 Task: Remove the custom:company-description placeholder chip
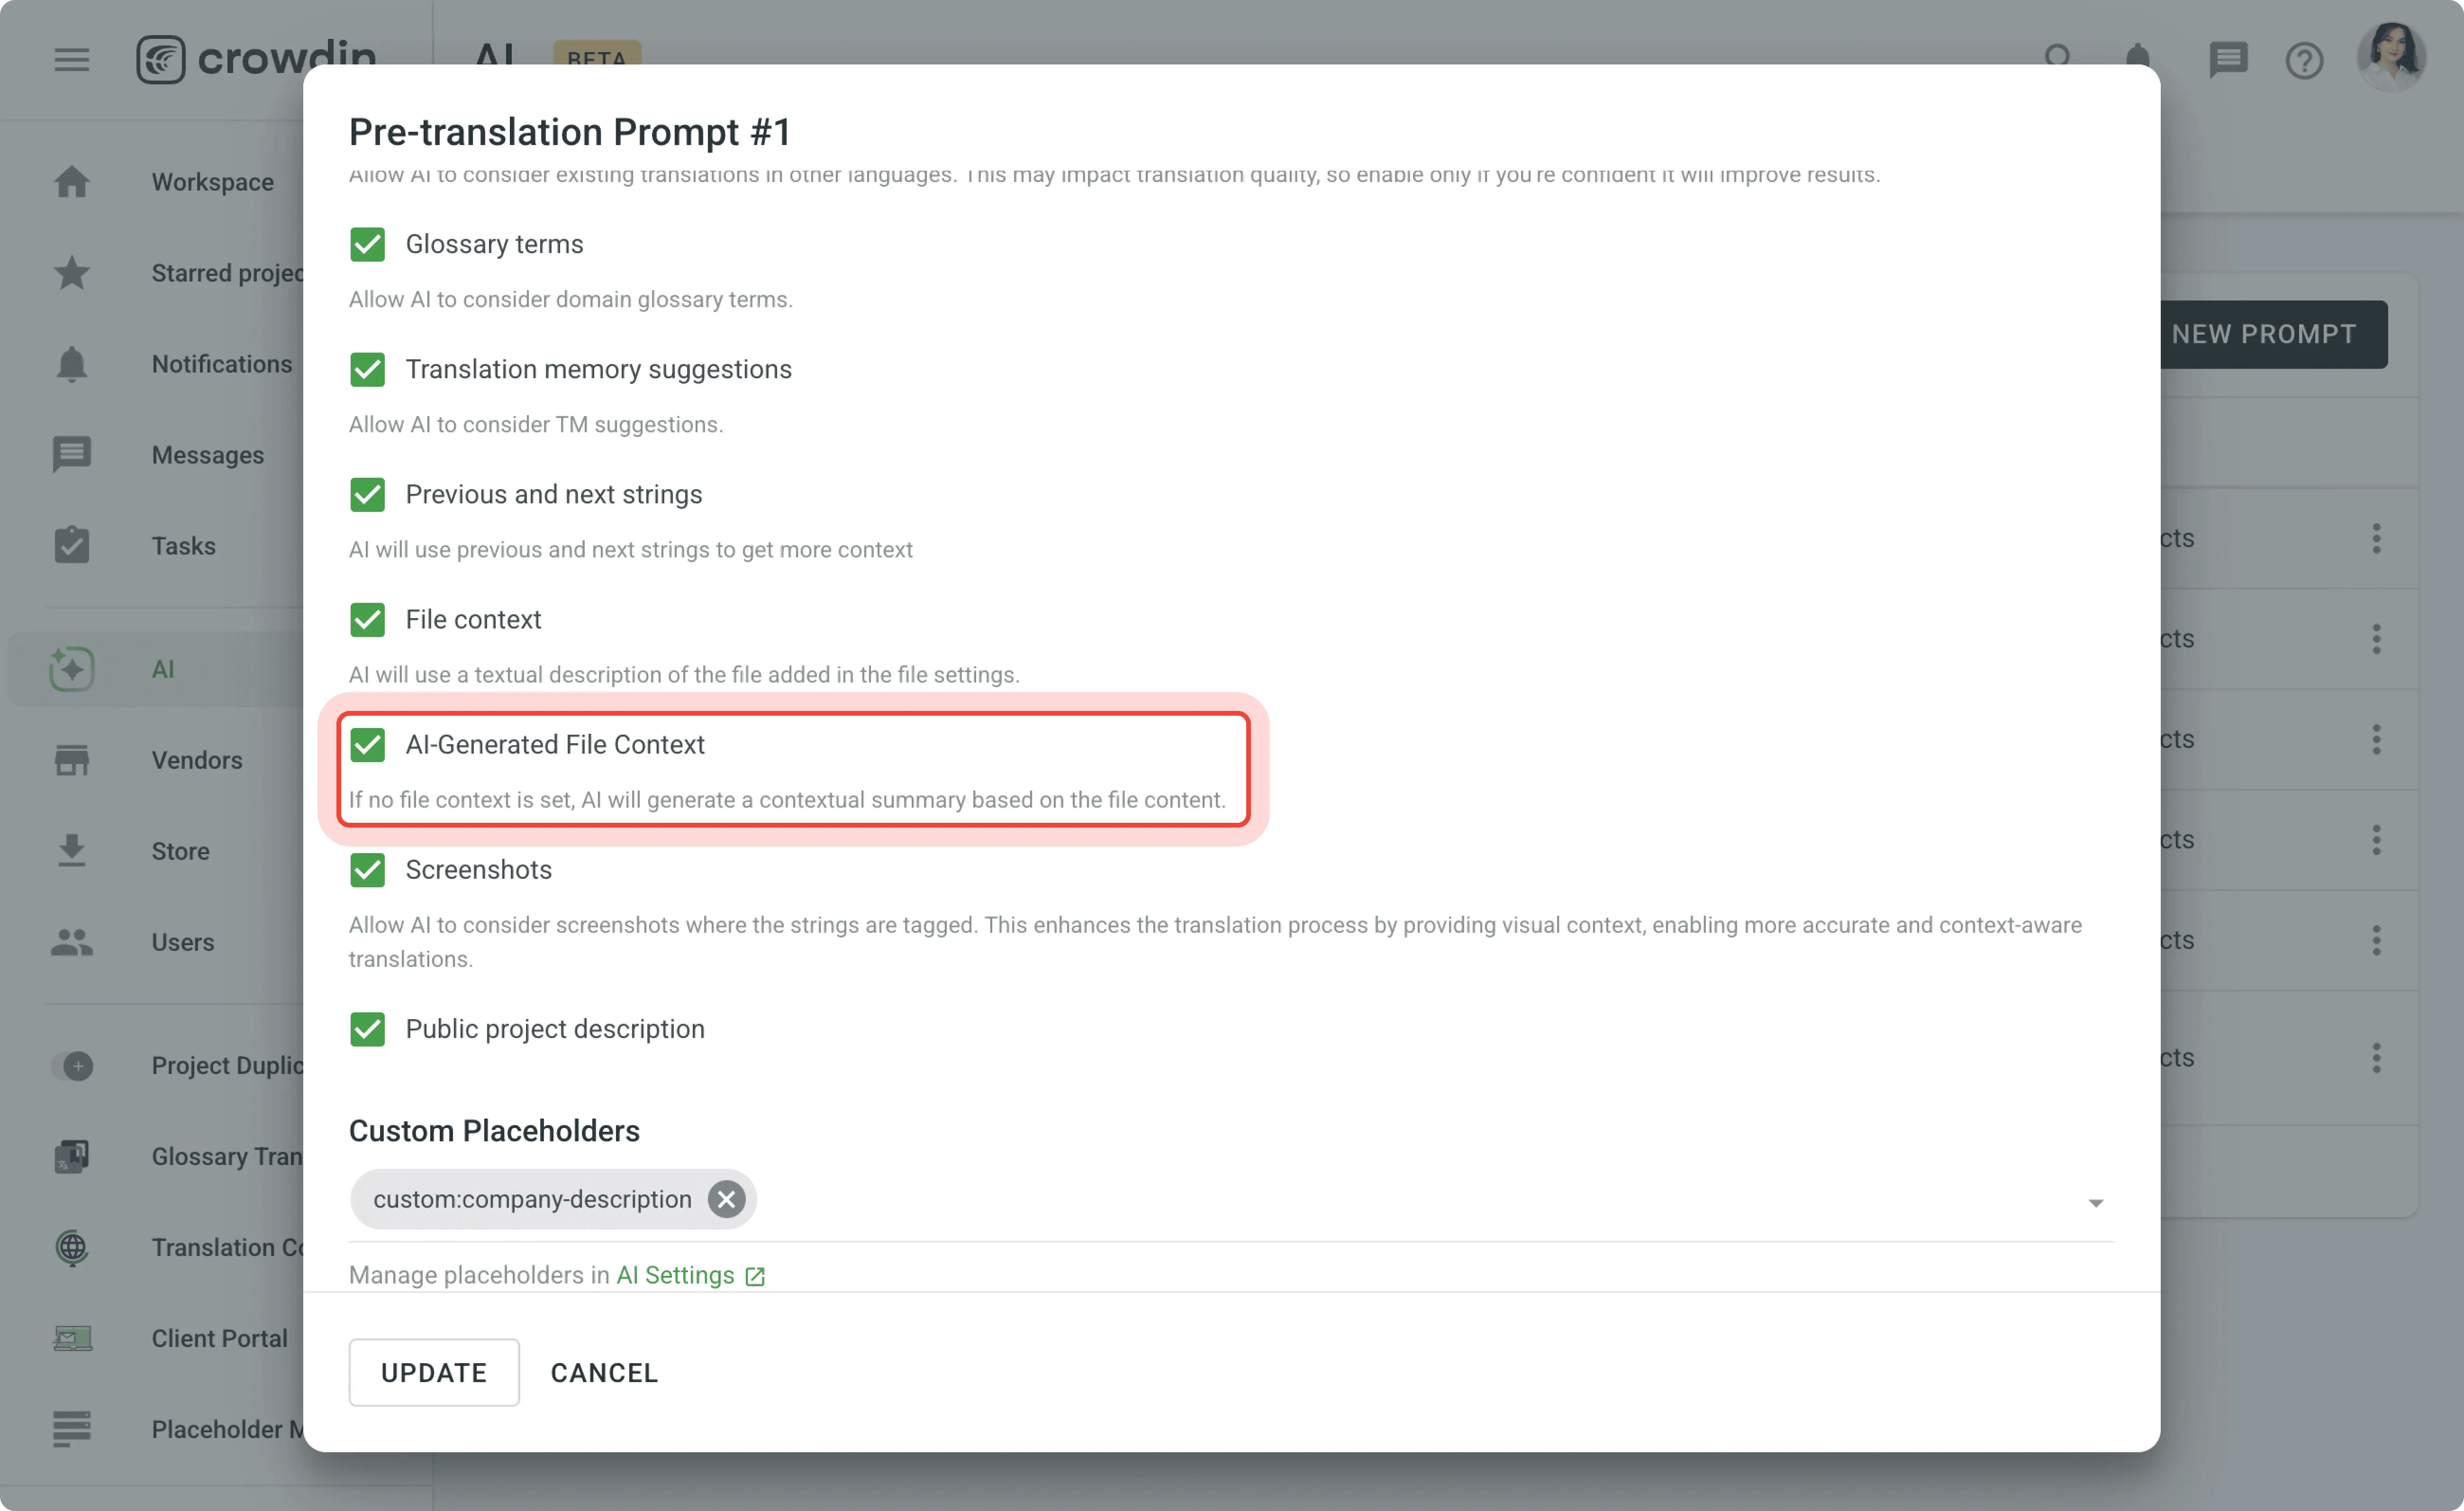point(726,1199)
